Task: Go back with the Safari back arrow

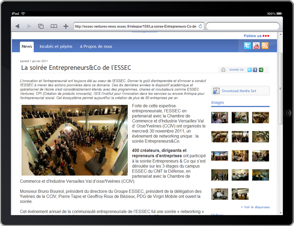Action: pyautogui.click(x=17, y=26)
